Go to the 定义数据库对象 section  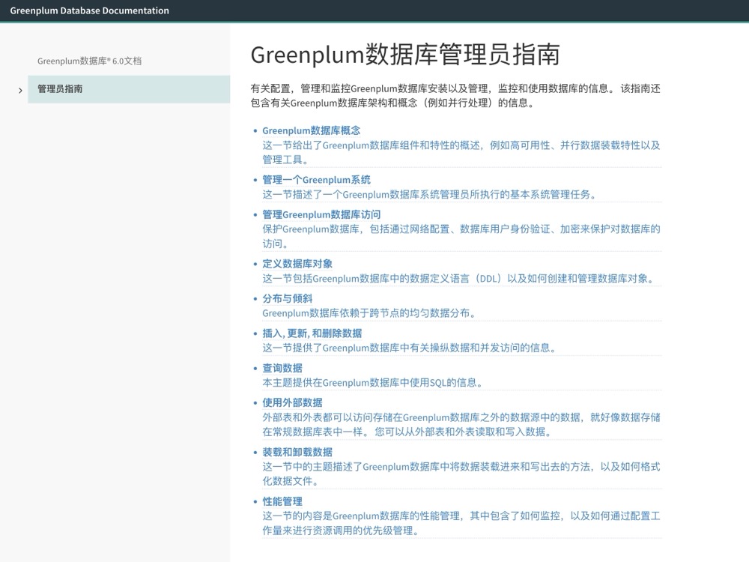point(297,264)
